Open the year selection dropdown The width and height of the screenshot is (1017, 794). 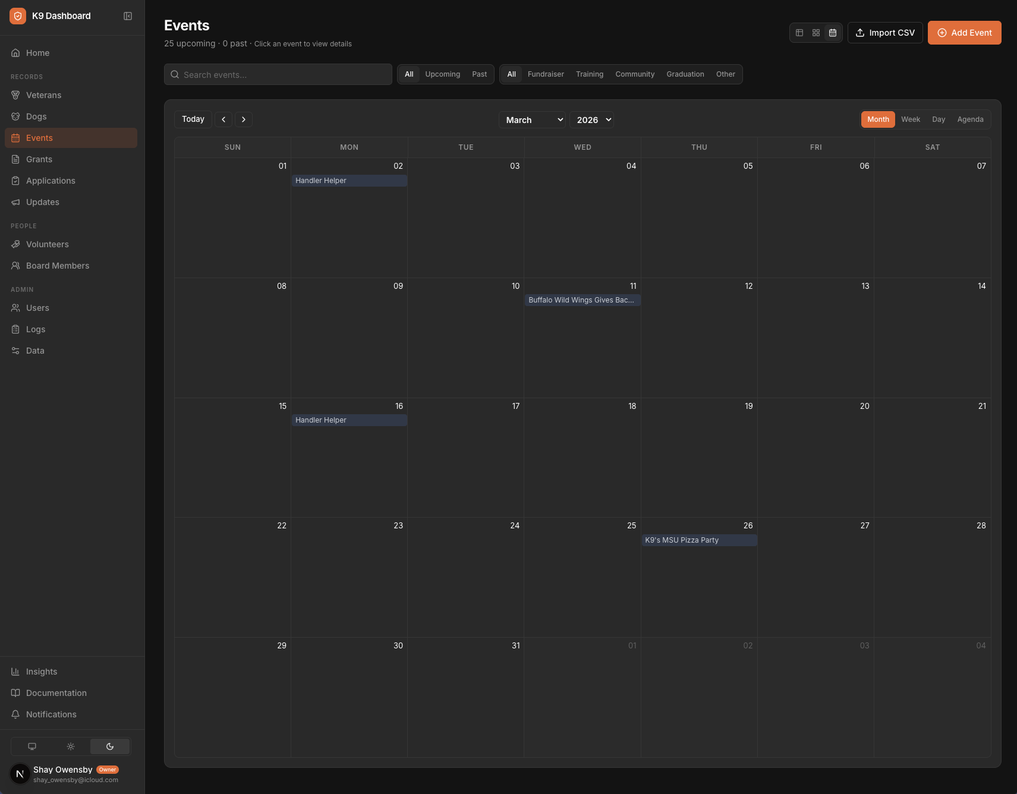(x=591, y=119)
